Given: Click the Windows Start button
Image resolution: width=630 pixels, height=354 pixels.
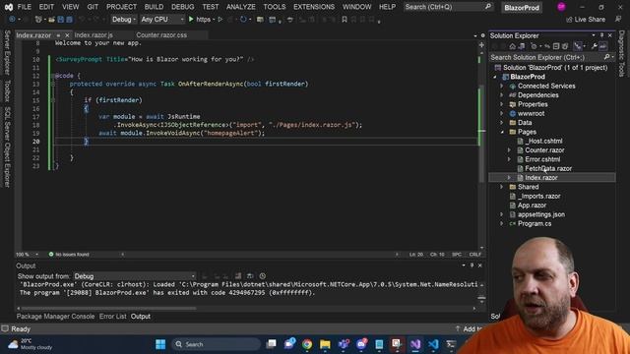Looking at the screenshot, I should (x=160, y=344).
